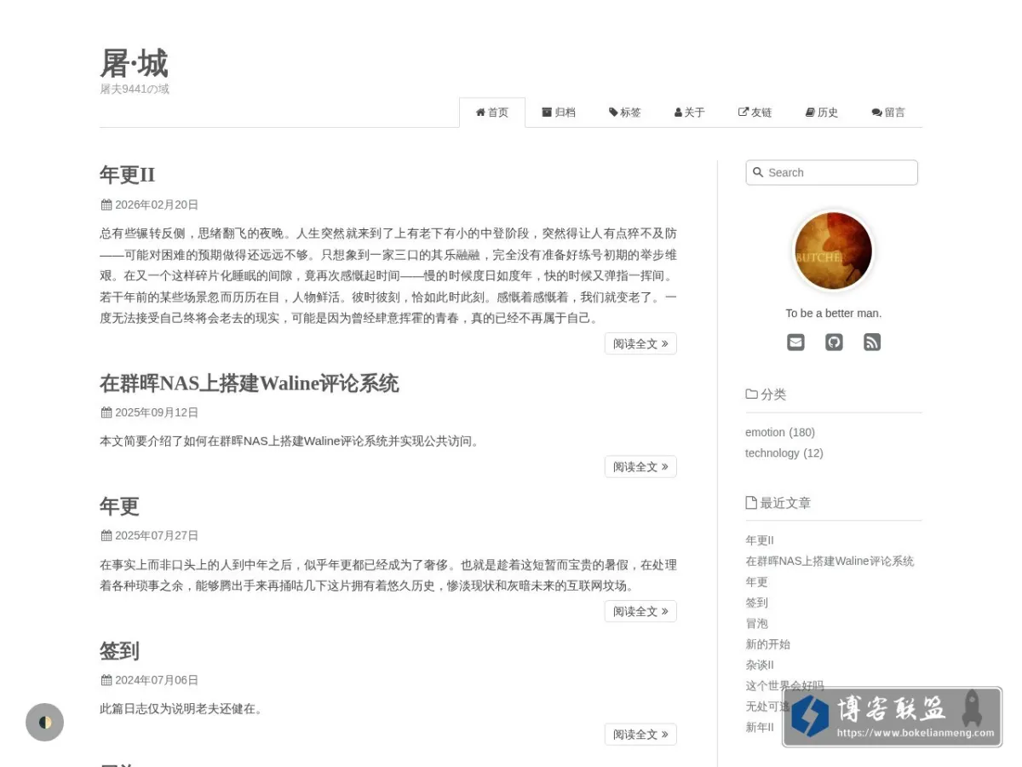Click the magnifier icon in the search box
The height and width of the screenshot is (767, 1022).
pos(758,172)
